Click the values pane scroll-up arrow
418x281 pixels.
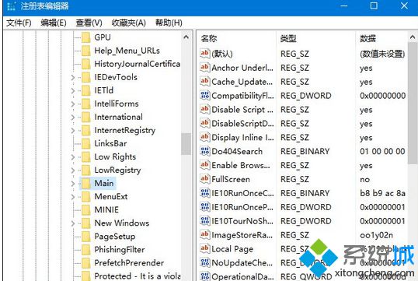coord(413,37)
